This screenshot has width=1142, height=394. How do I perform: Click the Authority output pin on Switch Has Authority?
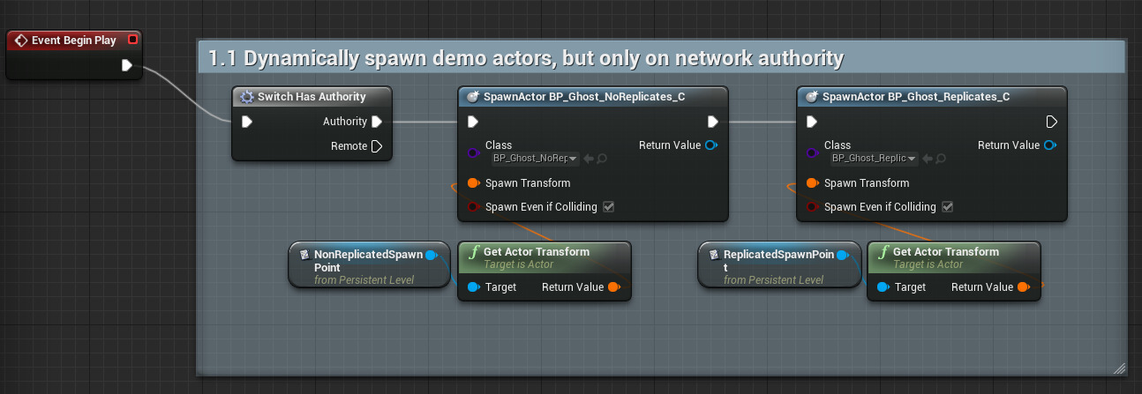tap(377, 122)
